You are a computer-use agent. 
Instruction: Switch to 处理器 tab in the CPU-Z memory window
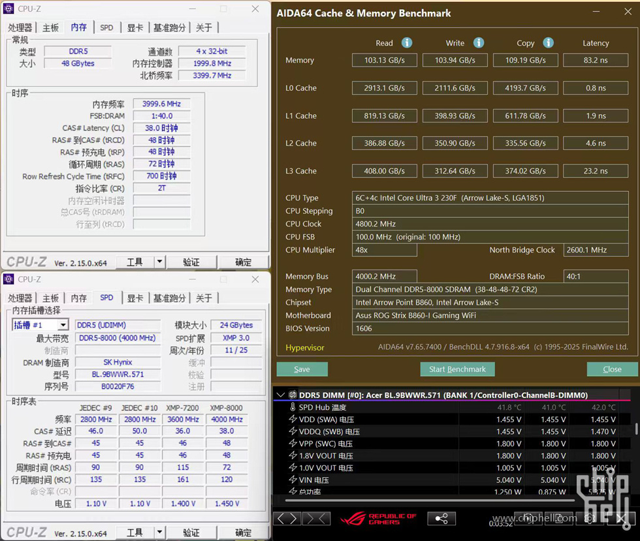(20, 28)
